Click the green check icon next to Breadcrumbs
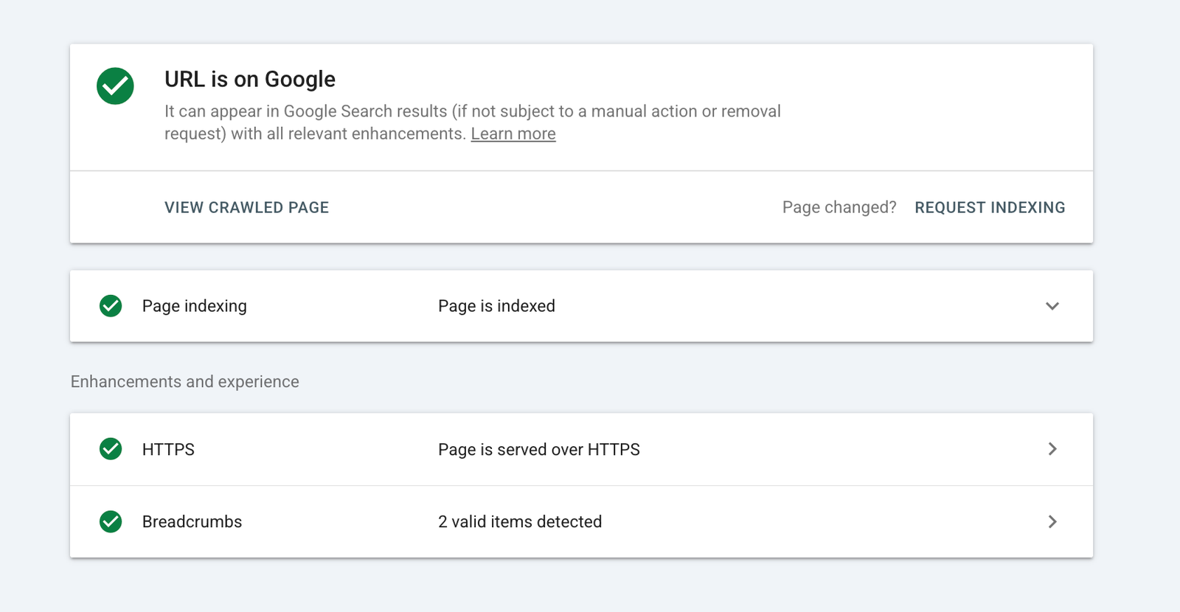 [111, 521]
